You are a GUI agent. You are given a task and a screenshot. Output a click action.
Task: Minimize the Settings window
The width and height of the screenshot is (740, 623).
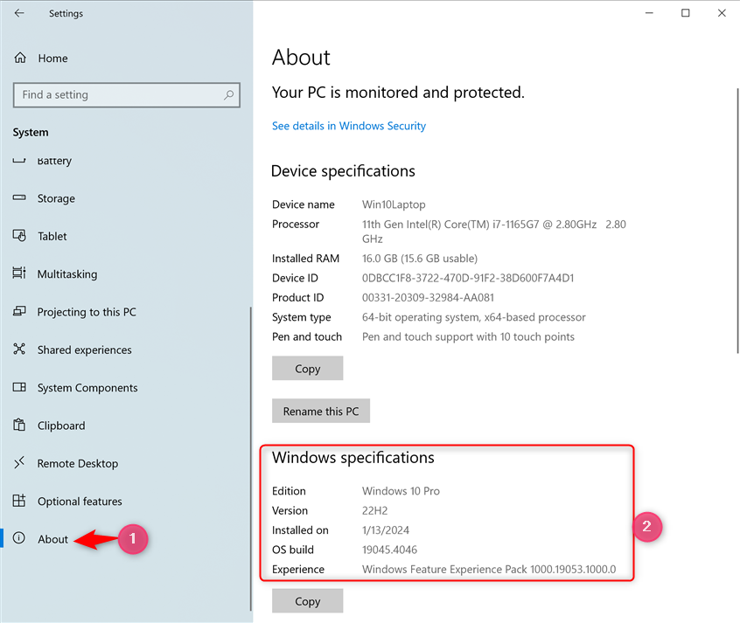(649, 13)
